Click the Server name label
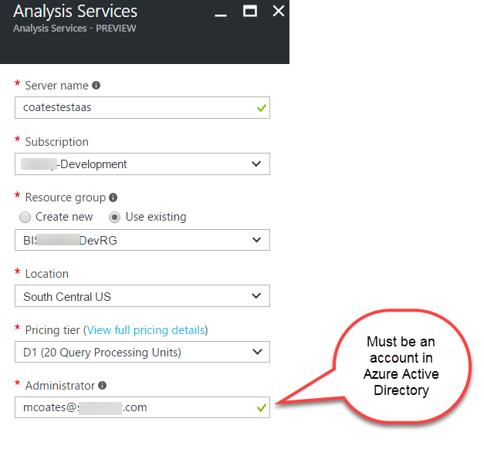484x449 pixels. pyautogui.click(x=57, y=86)
